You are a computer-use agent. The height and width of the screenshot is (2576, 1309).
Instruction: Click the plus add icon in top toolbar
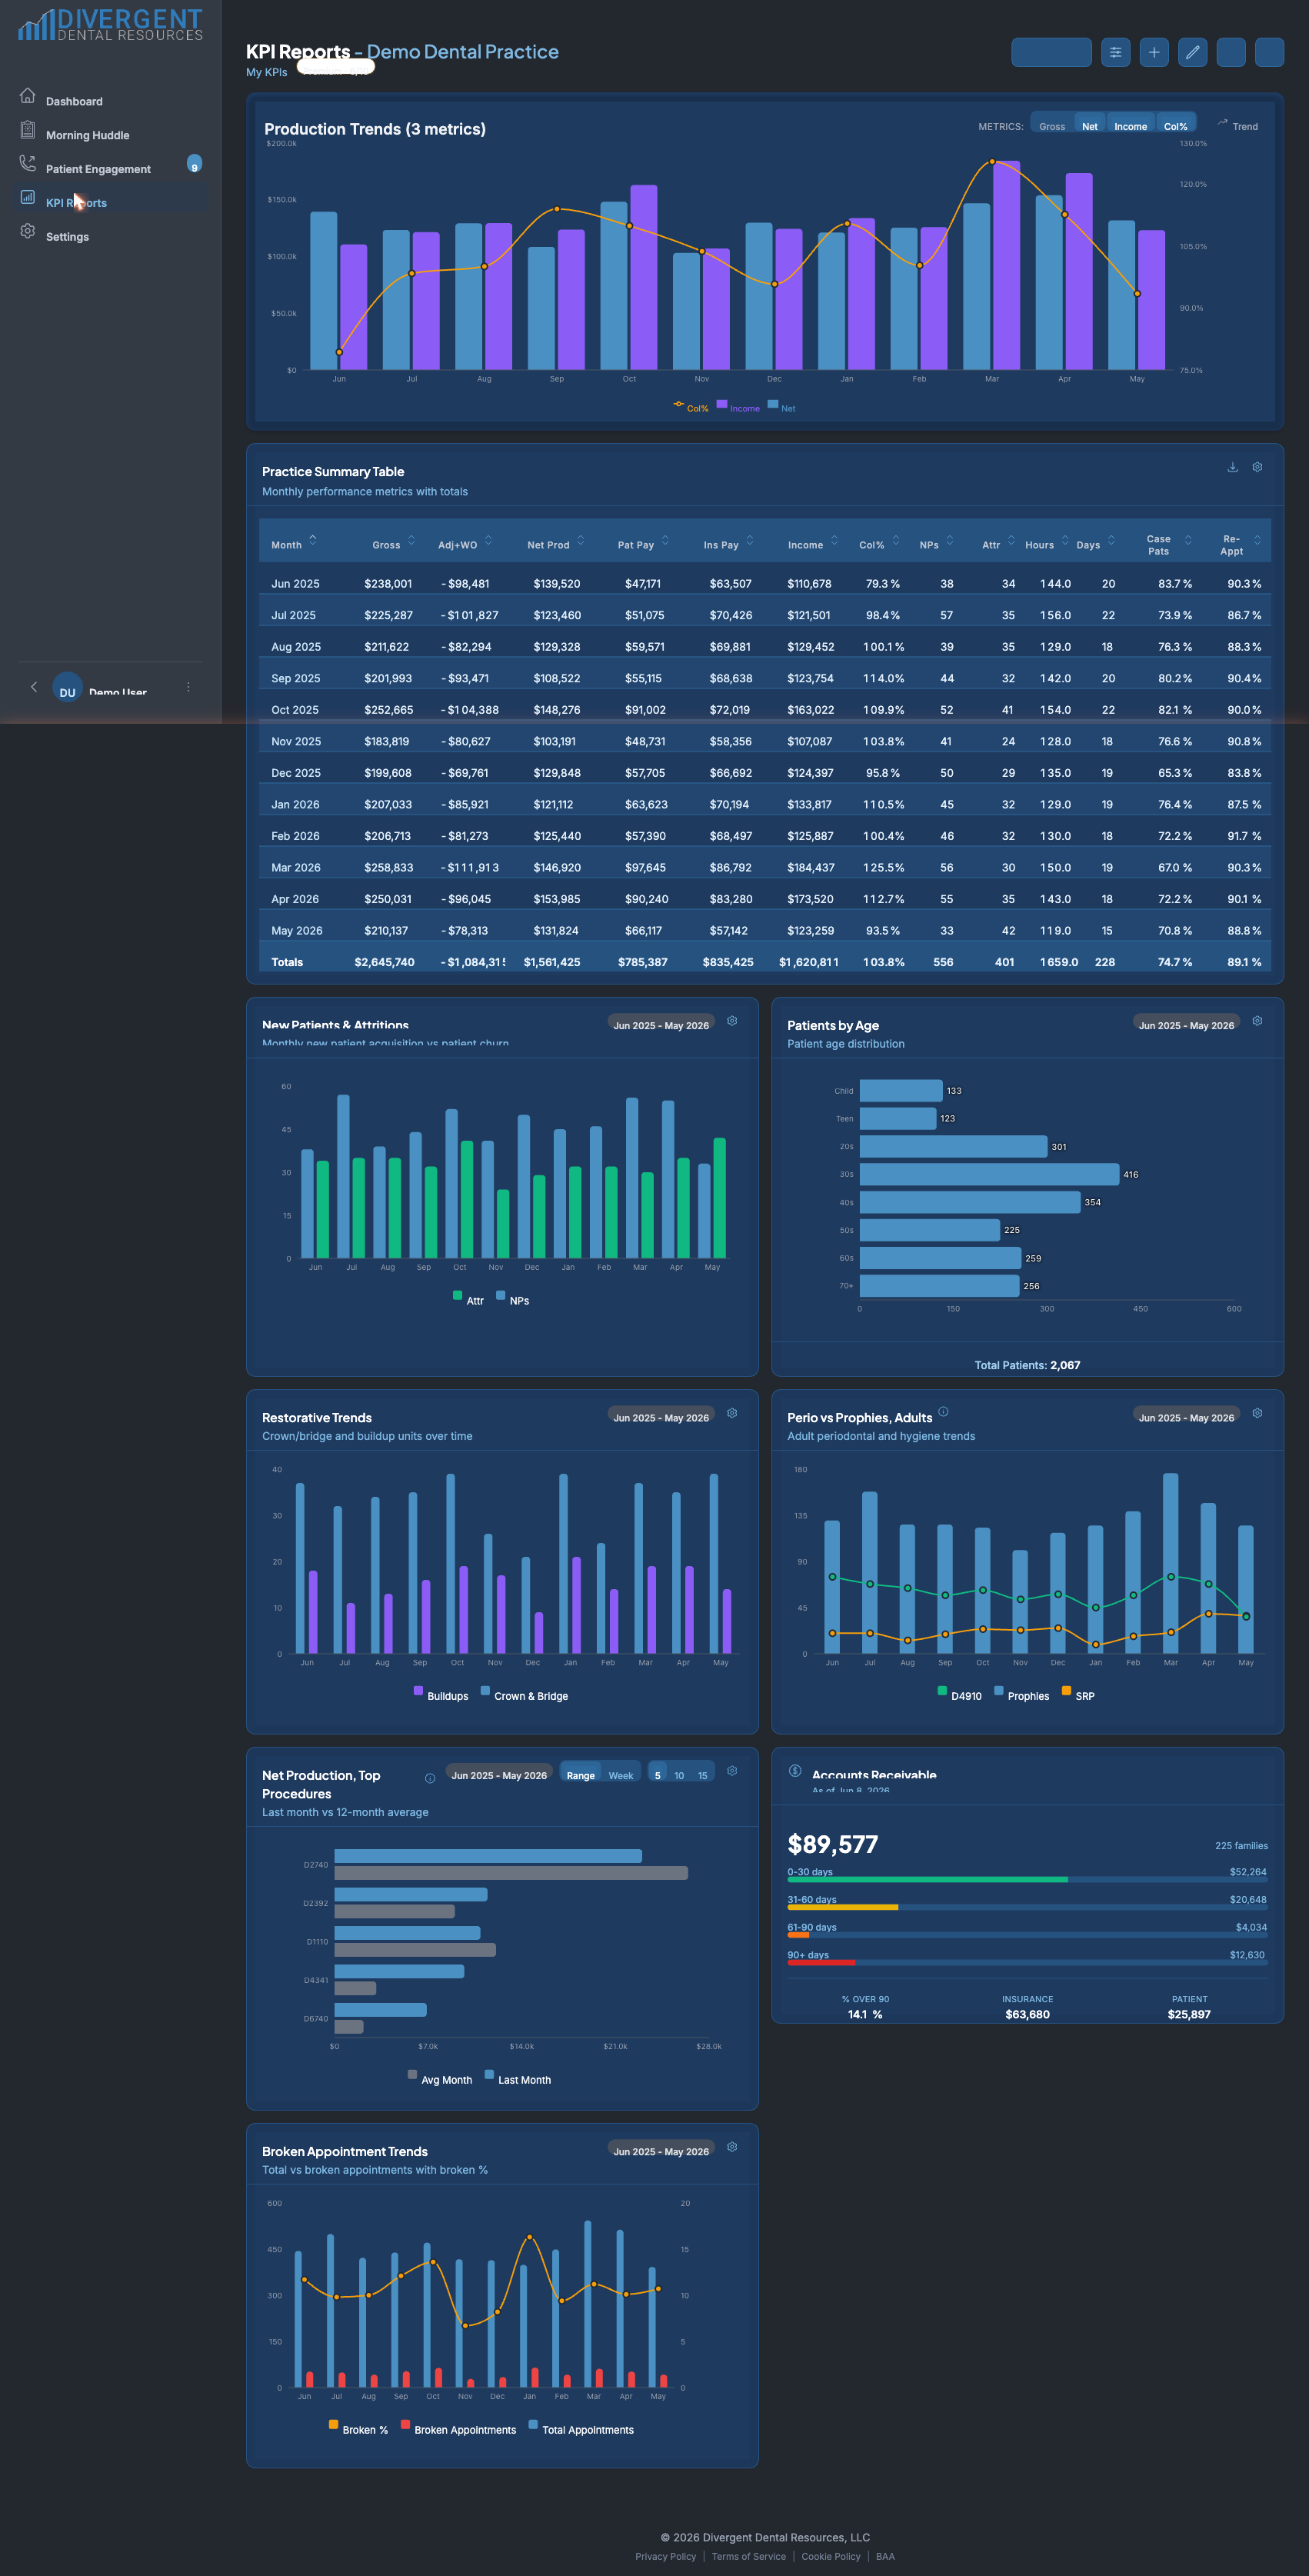pos(1154,52)
